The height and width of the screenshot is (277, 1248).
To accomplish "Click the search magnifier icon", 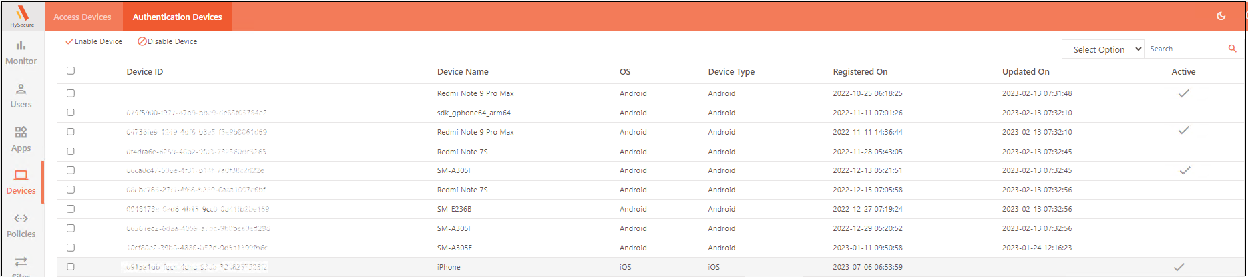I will pos(1232,49).
